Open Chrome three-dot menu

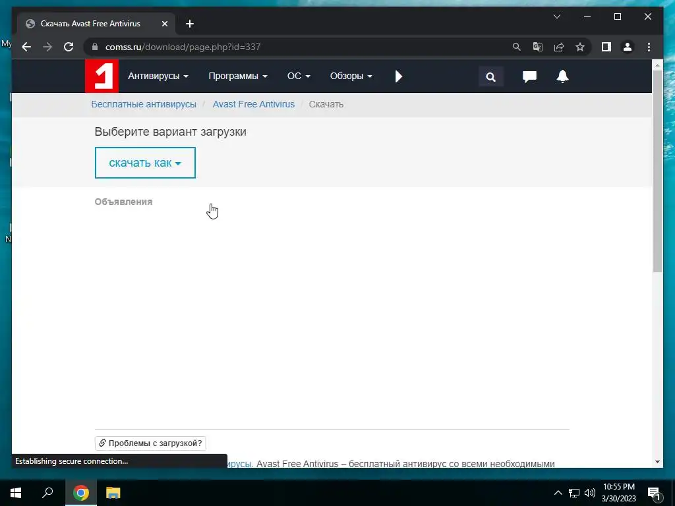tap(649, 47)
